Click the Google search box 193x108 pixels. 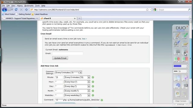coord(173,10)
